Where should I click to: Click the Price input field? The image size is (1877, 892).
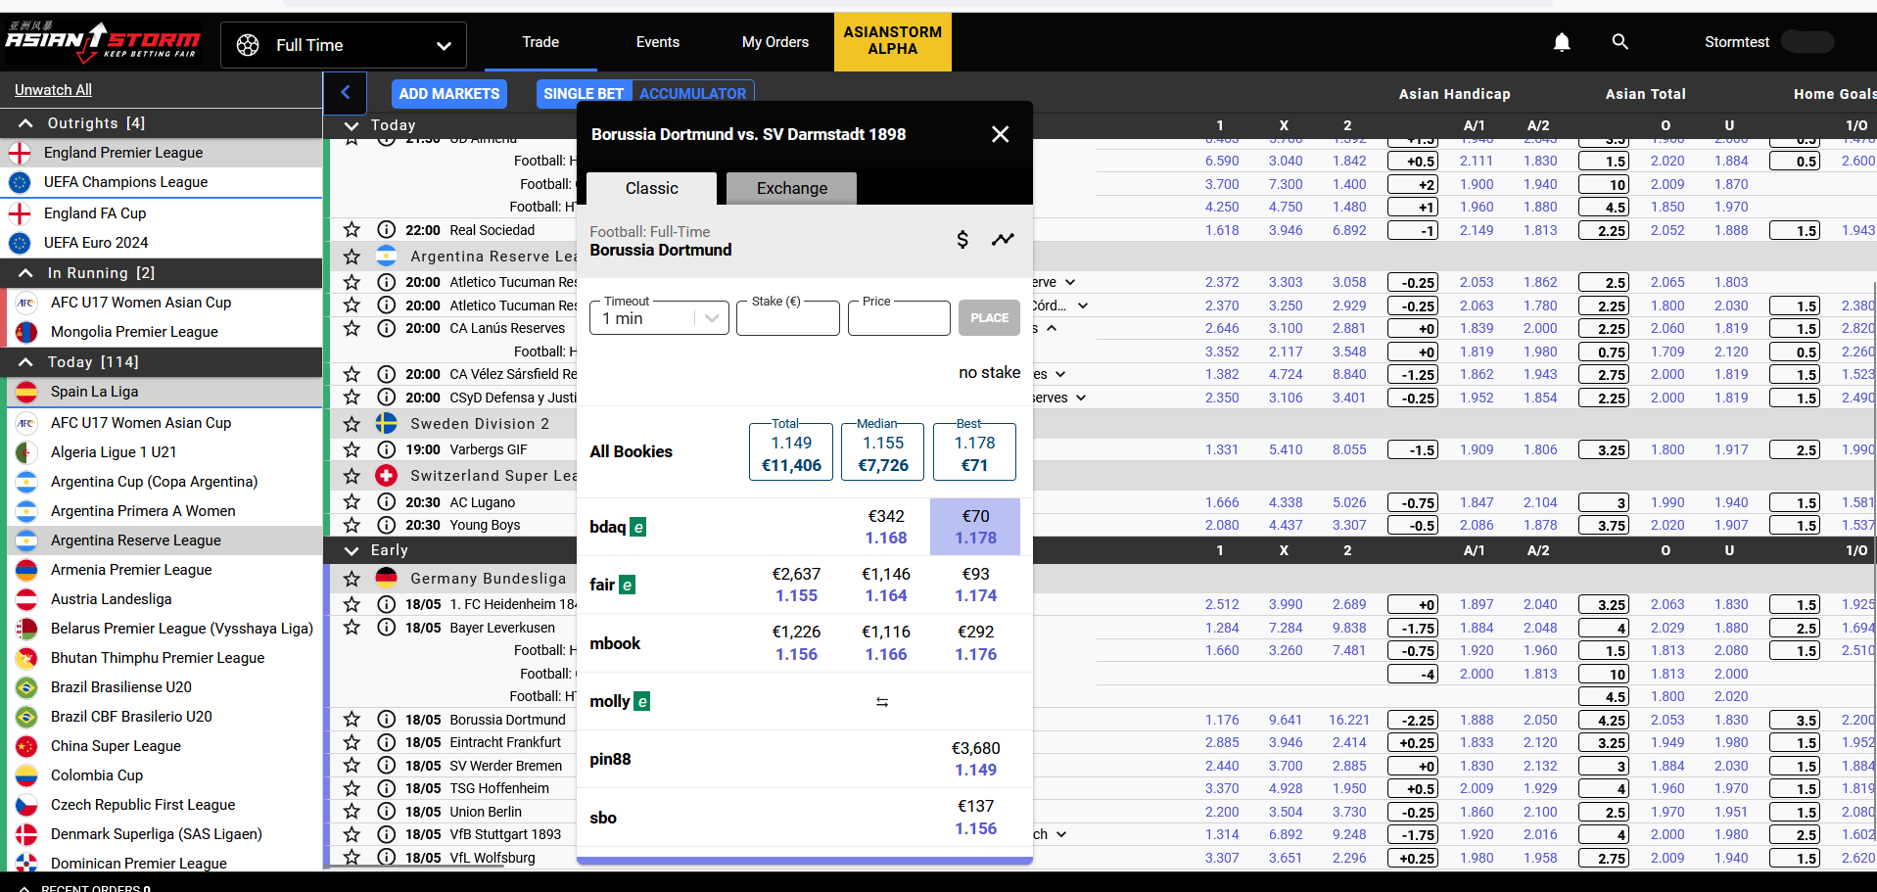coord(899,318)
